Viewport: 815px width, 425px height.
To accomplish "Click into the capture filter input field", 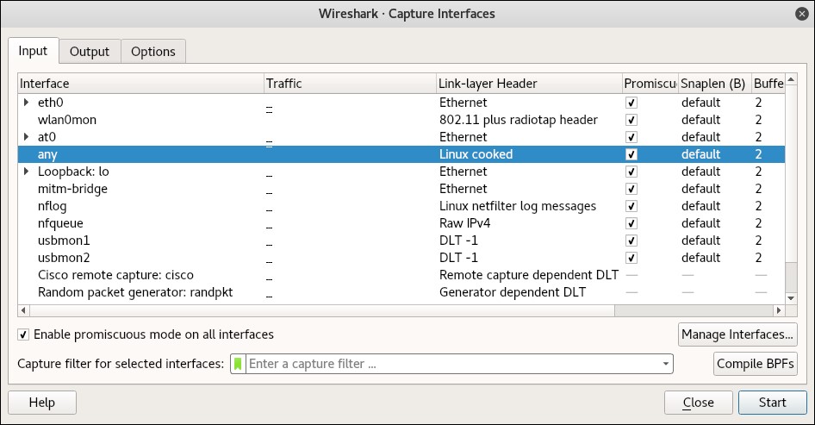I will pyautogui.click(x=452, y=364).
